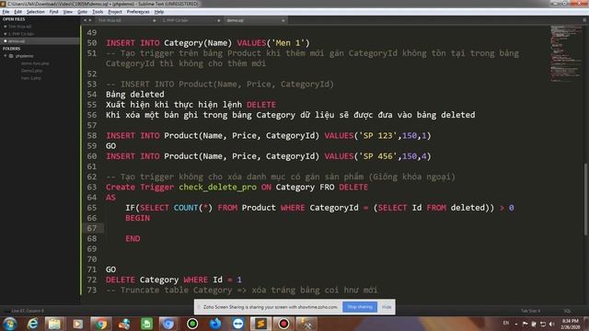This screenshot has width=589, height=331.
Task: Click 'GO' on line 59
Action: point(110,145)
